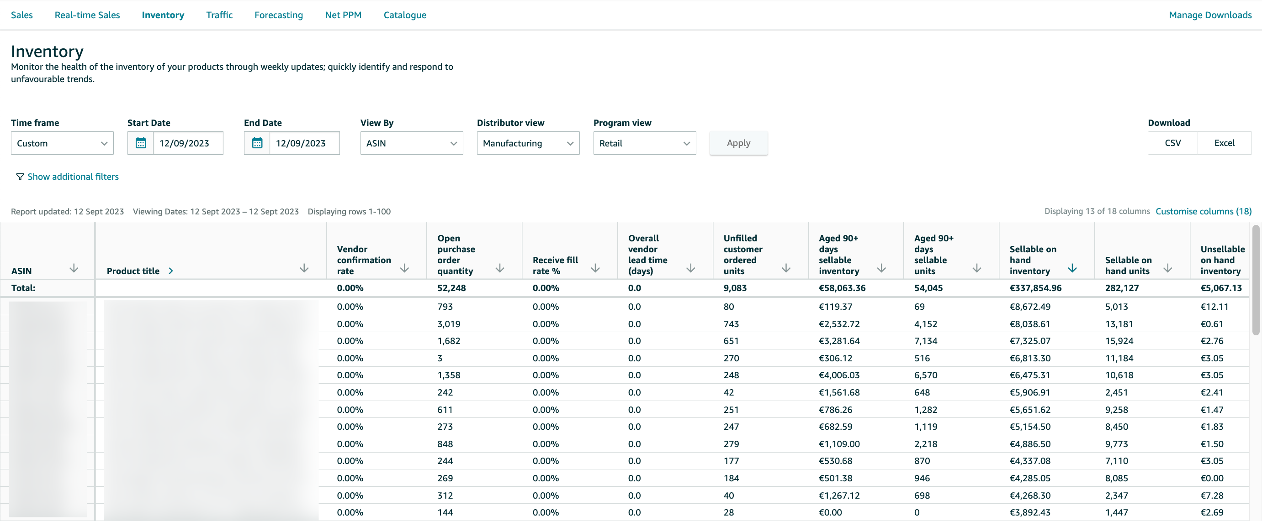Sort the ASIN column
Viewport: 1262px width, 521px height.
point(74,269)
